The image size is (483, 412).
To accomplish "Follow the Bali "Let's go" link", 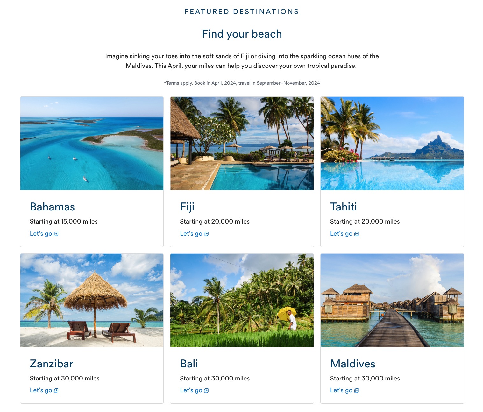I will tap(191, 390).
